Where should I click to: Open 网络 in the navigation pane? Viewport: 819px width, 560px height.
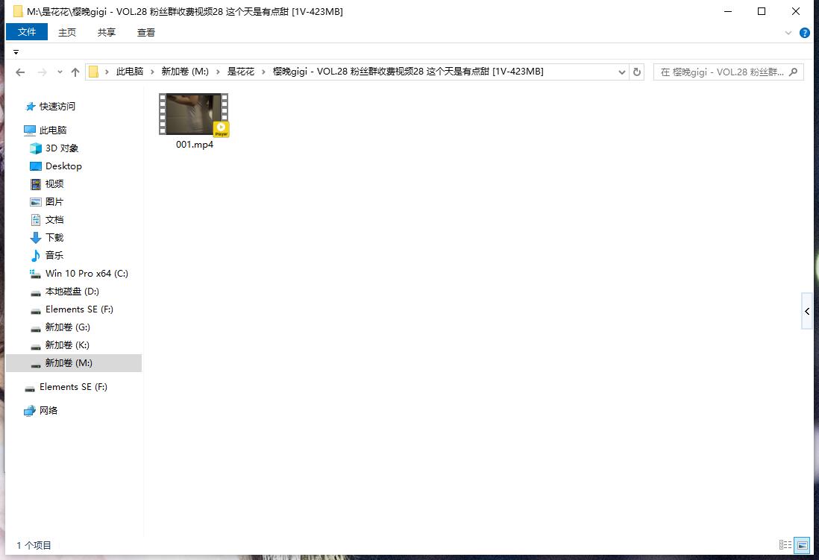48,411
